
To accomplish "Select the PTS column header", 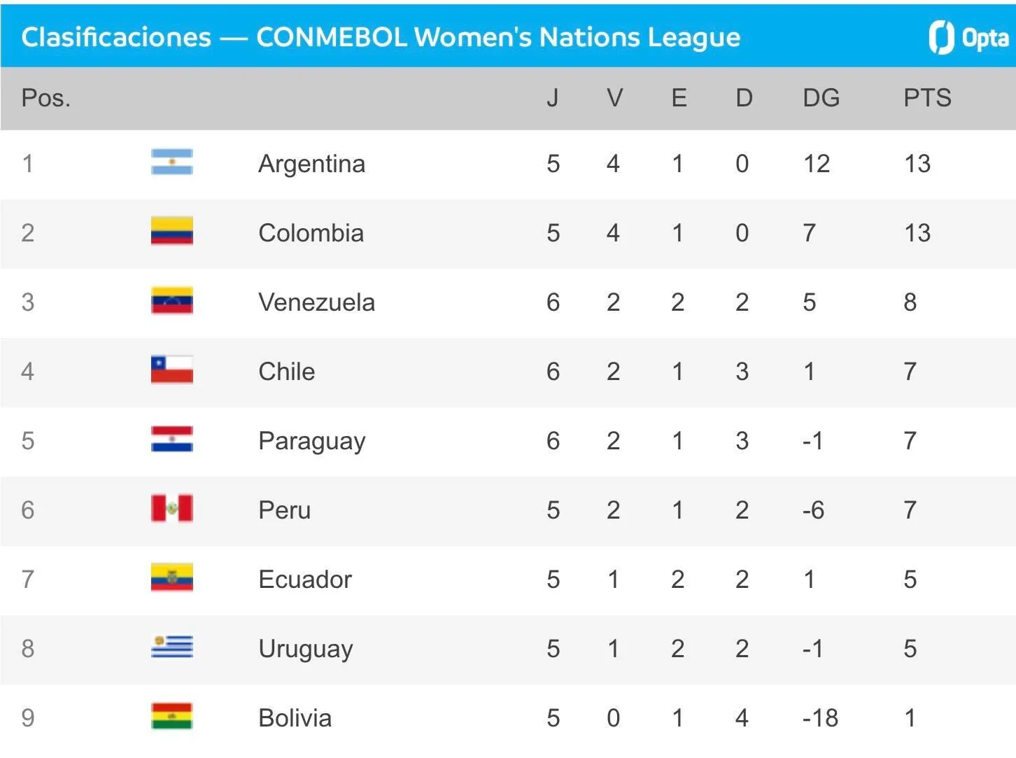I will tap(927, 98).
